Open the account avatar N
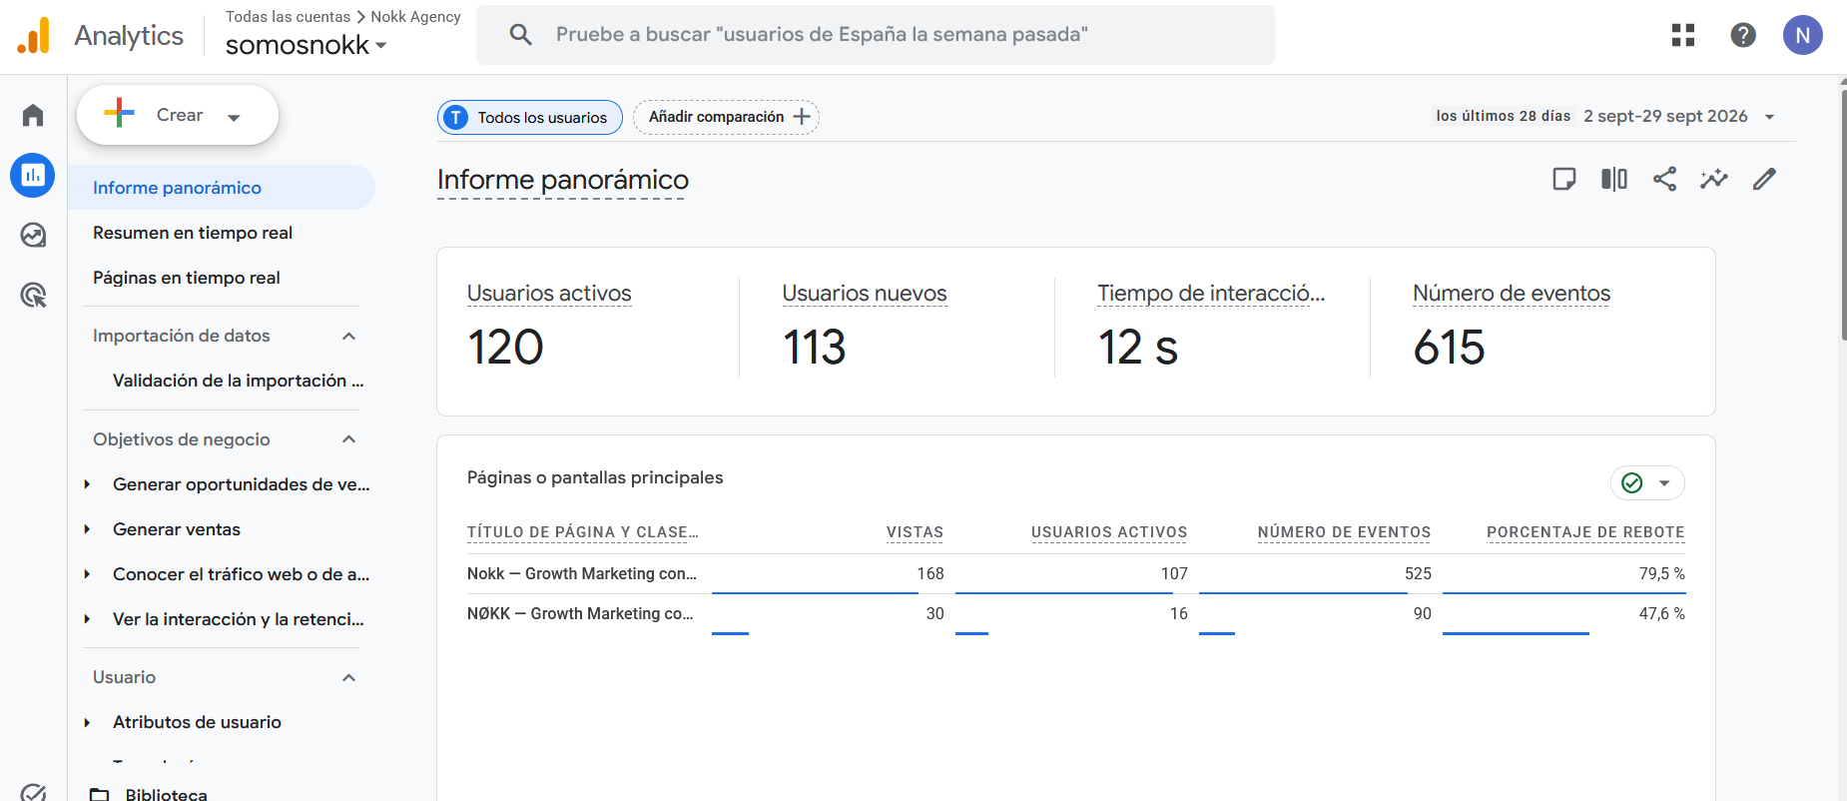 1803,35
